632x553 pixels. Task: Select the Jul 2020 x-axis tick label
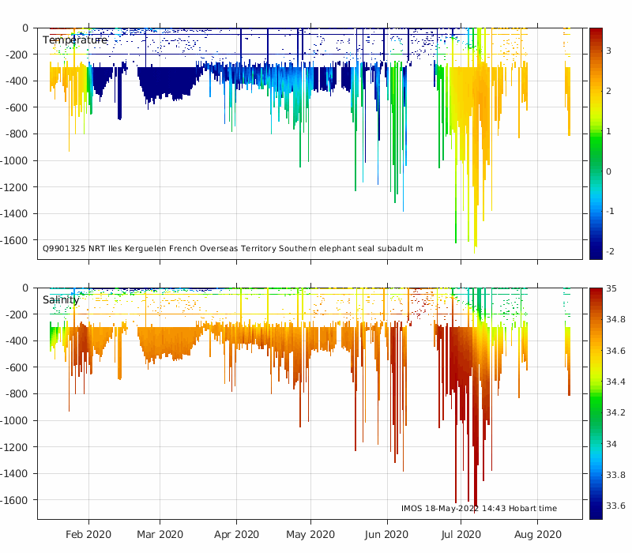pos(461,534)
